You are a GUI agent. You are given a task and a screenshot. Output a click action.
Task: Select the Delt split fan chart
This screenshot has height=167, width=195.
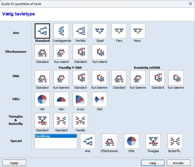point(99,99)
